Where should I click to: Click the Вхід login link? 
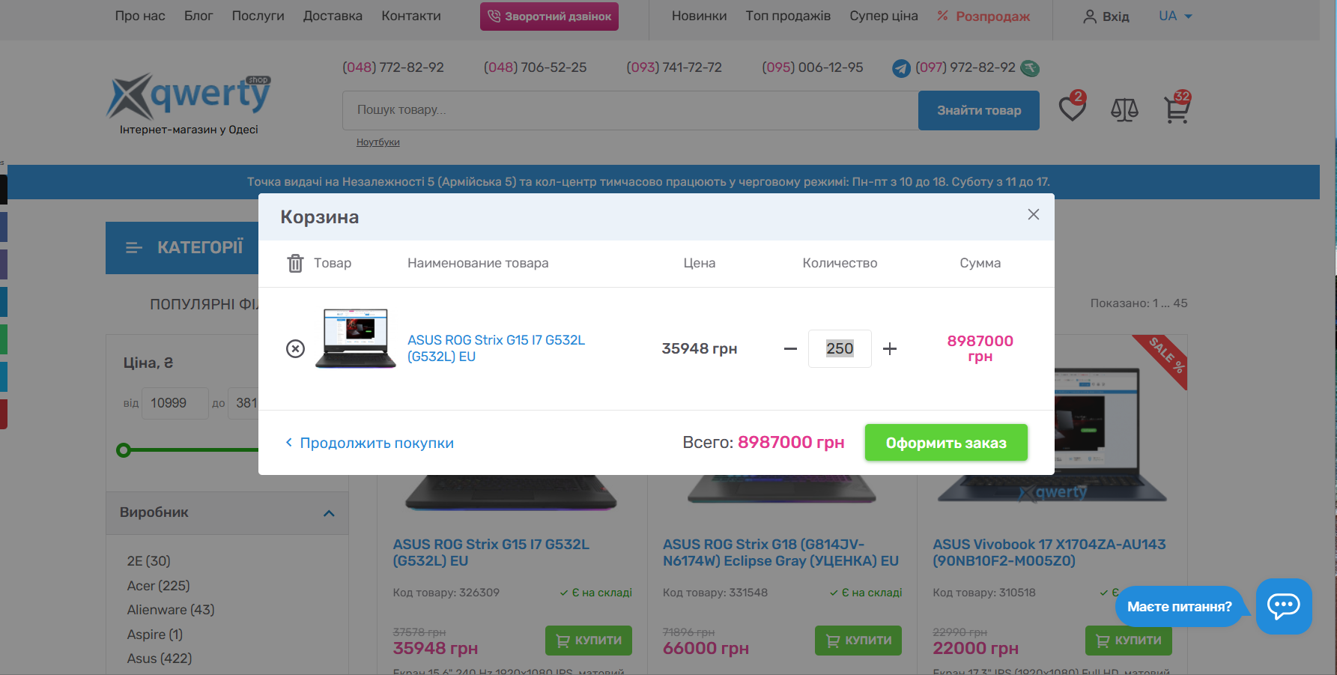tap(1106, 16)
